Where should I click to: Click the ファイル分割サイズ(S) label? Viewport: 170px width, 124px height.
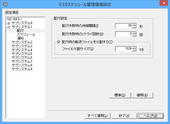[x=78, y=49]
